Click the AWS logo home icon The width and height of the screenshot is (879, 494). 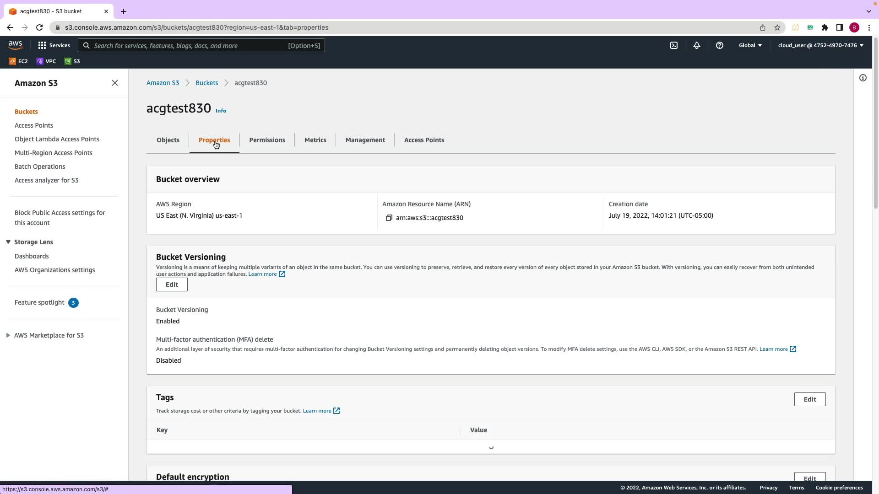tap(15, 45)
